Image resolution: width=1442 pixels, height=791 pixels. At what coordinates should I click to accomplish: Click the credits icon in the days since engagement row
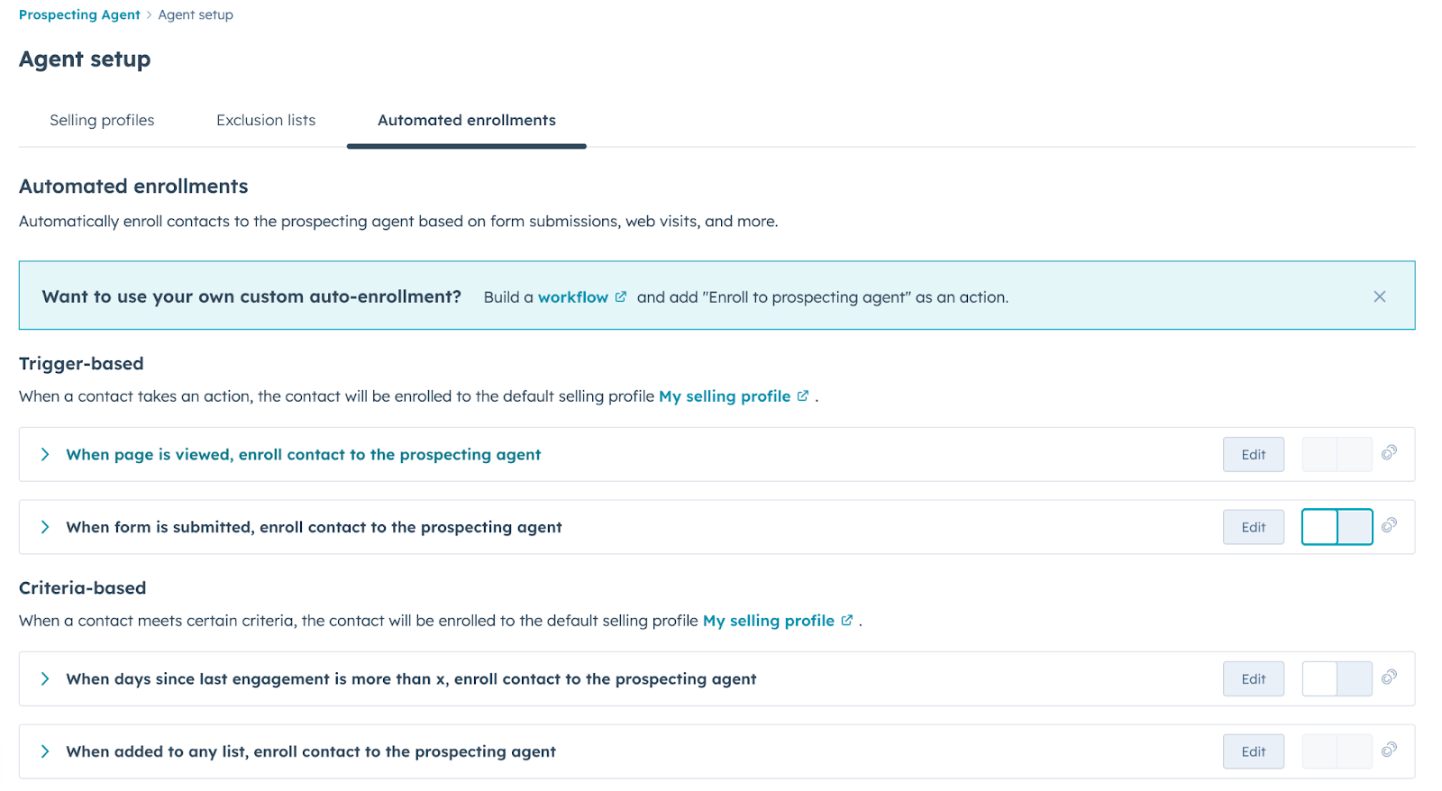(x=1389, y=677)
